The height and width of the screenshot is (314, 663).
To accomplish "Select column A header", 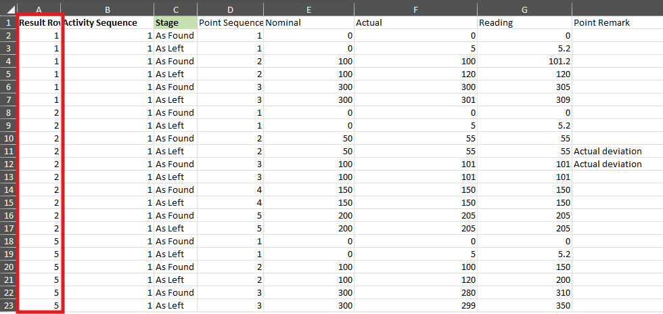I will [39, 9].
